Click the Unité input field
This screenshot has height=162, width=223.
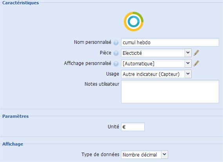tap(133, 127)
